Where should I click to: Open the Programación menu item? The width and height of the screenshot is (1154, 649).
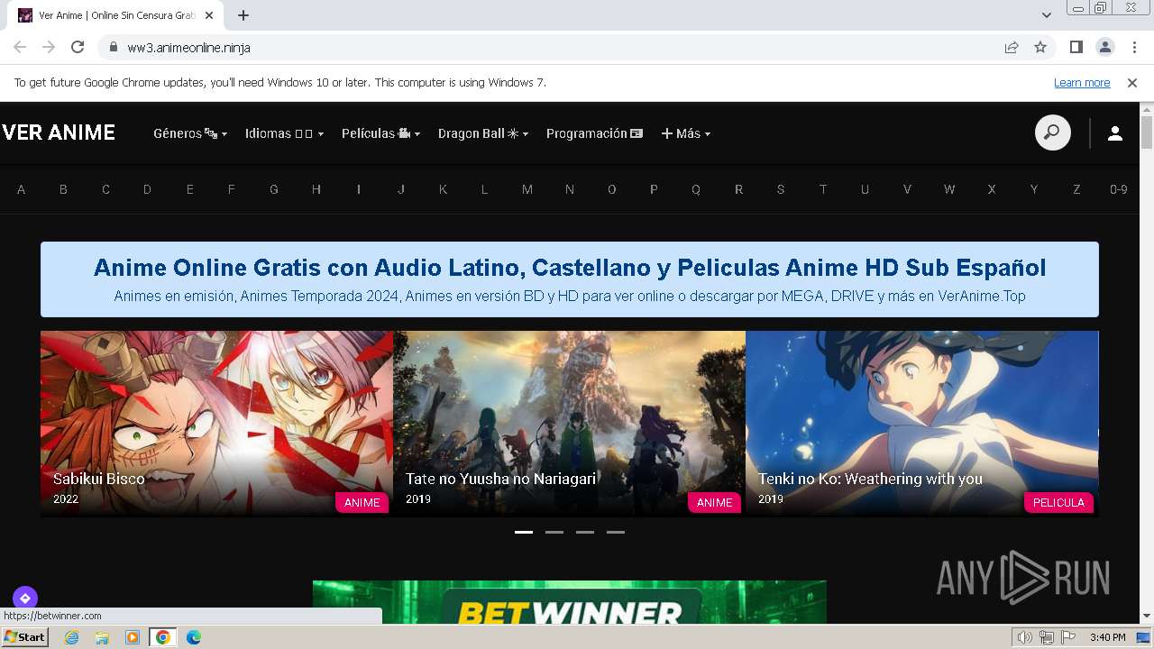pos(594,133)
